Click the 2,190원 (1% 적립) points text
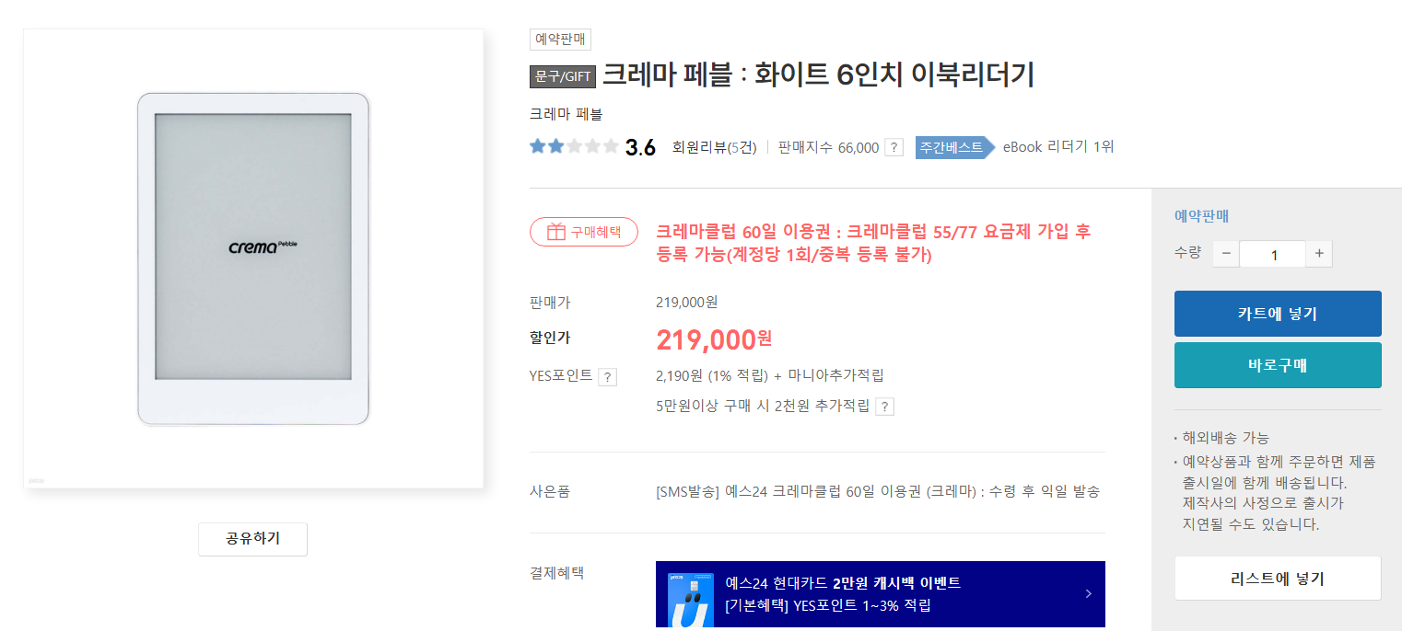Screen dimensions: 1402x631 pyautogui.click(x=712, y=375)
